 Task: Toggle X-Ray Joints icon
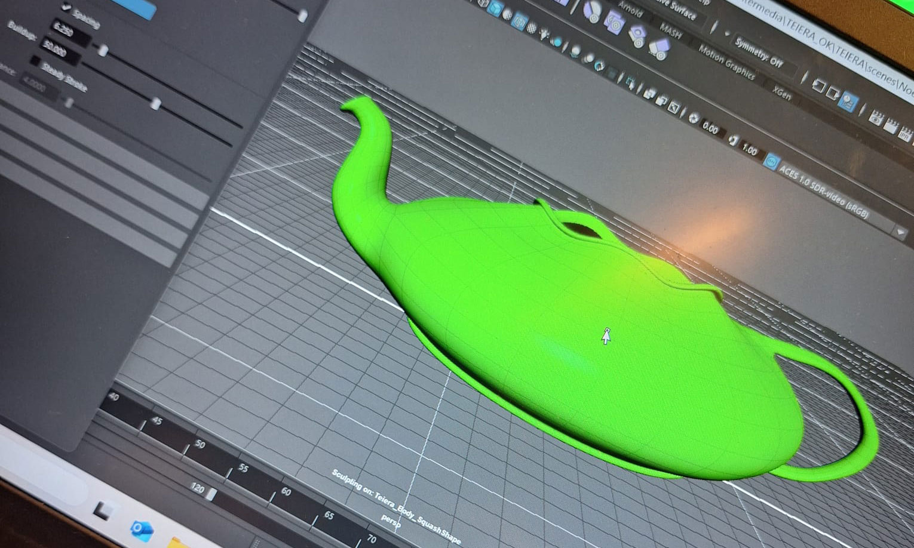point(674,107)
